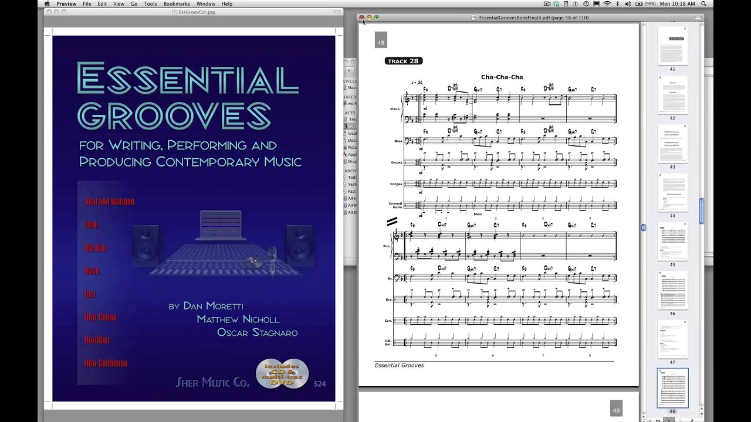Click the sidebar thumbnail scrollbar handle
This screenshot has width=751, height=422.
click(701, 211)
